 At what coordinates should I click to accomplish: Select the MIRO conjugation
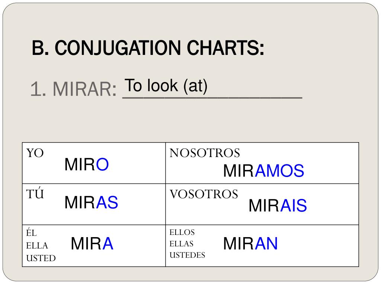[86, 164]
